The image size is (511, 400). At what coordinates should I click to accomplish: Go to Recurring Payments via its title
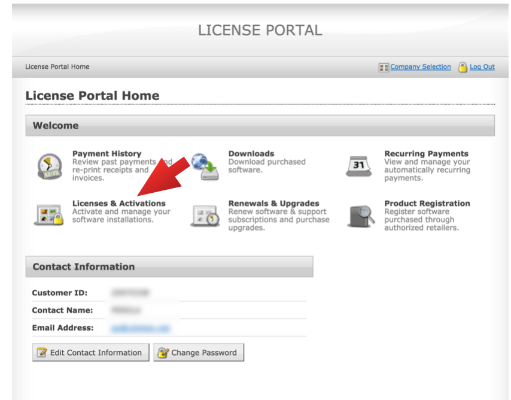(426, 154)
